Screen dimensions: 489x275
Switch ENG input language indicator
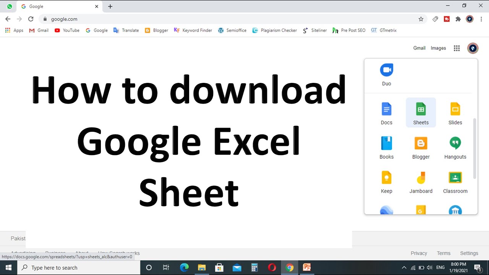[x=440, y=267]
